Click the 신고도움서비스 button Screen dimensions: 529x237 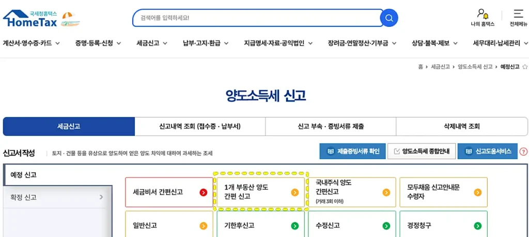tap(488, 151)
